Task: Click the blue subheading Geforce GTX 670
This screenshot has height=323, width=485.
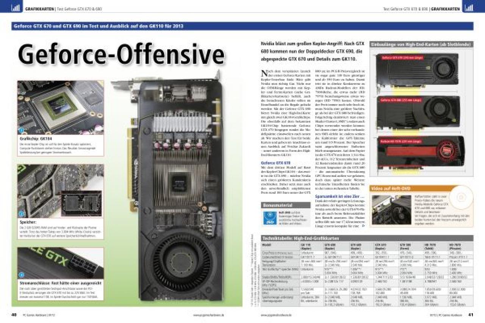Action: [x=275, y=162]
